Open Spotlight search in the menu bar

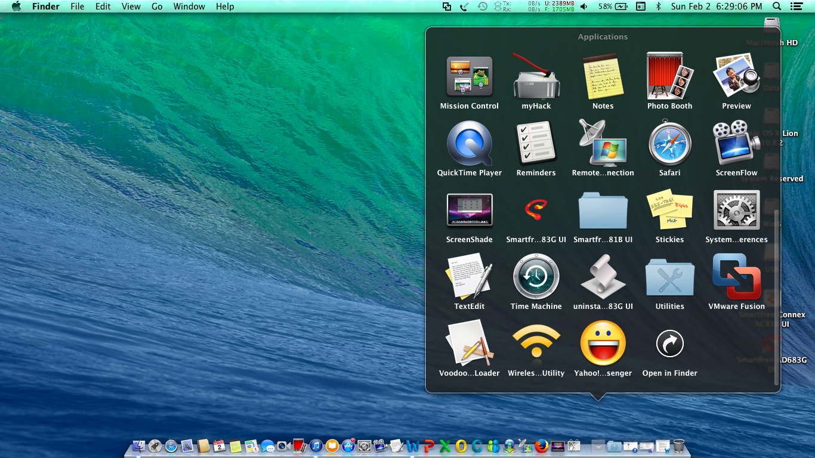pyautogui.click(x=777, y=7)
